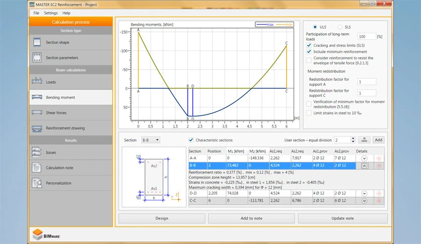
Task: Click section marker D on the moment chart
Action: (193, 86)
